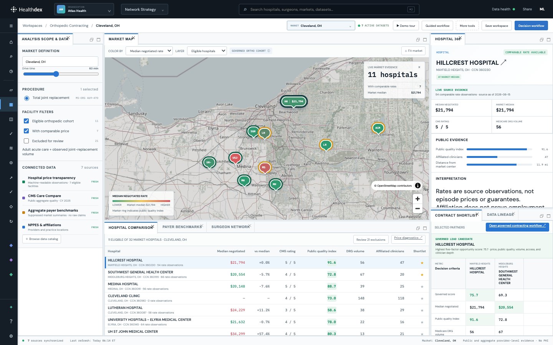Image resolution: width=553 pixels, height=345 pixels.
Task: Switch to Surgeon Network tab
Action: pos(230,227)
